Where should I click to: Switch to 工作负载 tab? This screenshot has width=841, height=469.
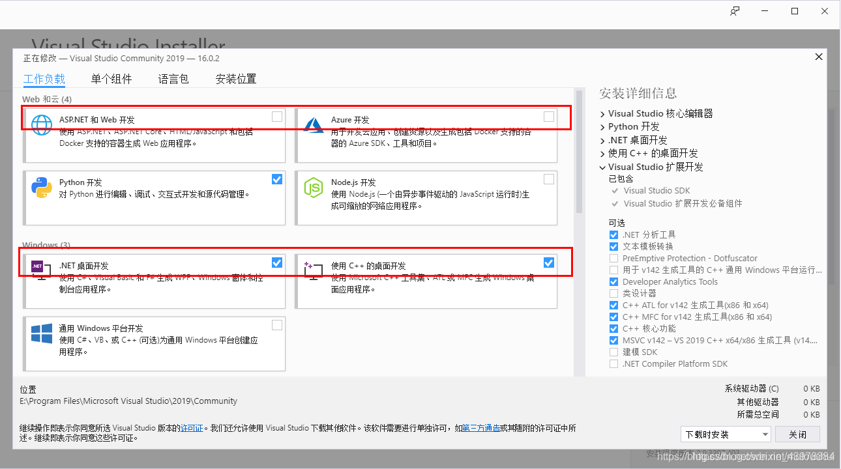click(44, 79)
